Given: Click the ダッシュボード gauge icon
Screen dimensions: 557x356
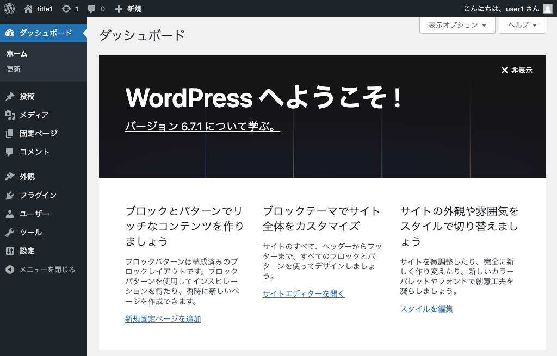Looking at the screenshot, I should 10,33.
